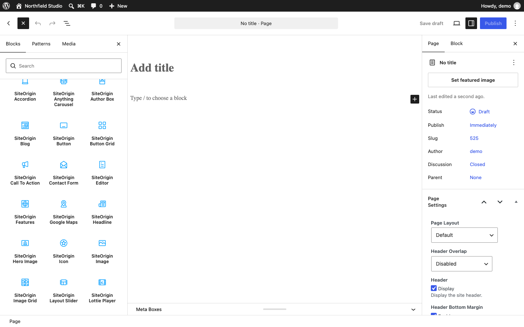
Task: Toggle the Settings sidebar
Action: [x=471, y=23]
